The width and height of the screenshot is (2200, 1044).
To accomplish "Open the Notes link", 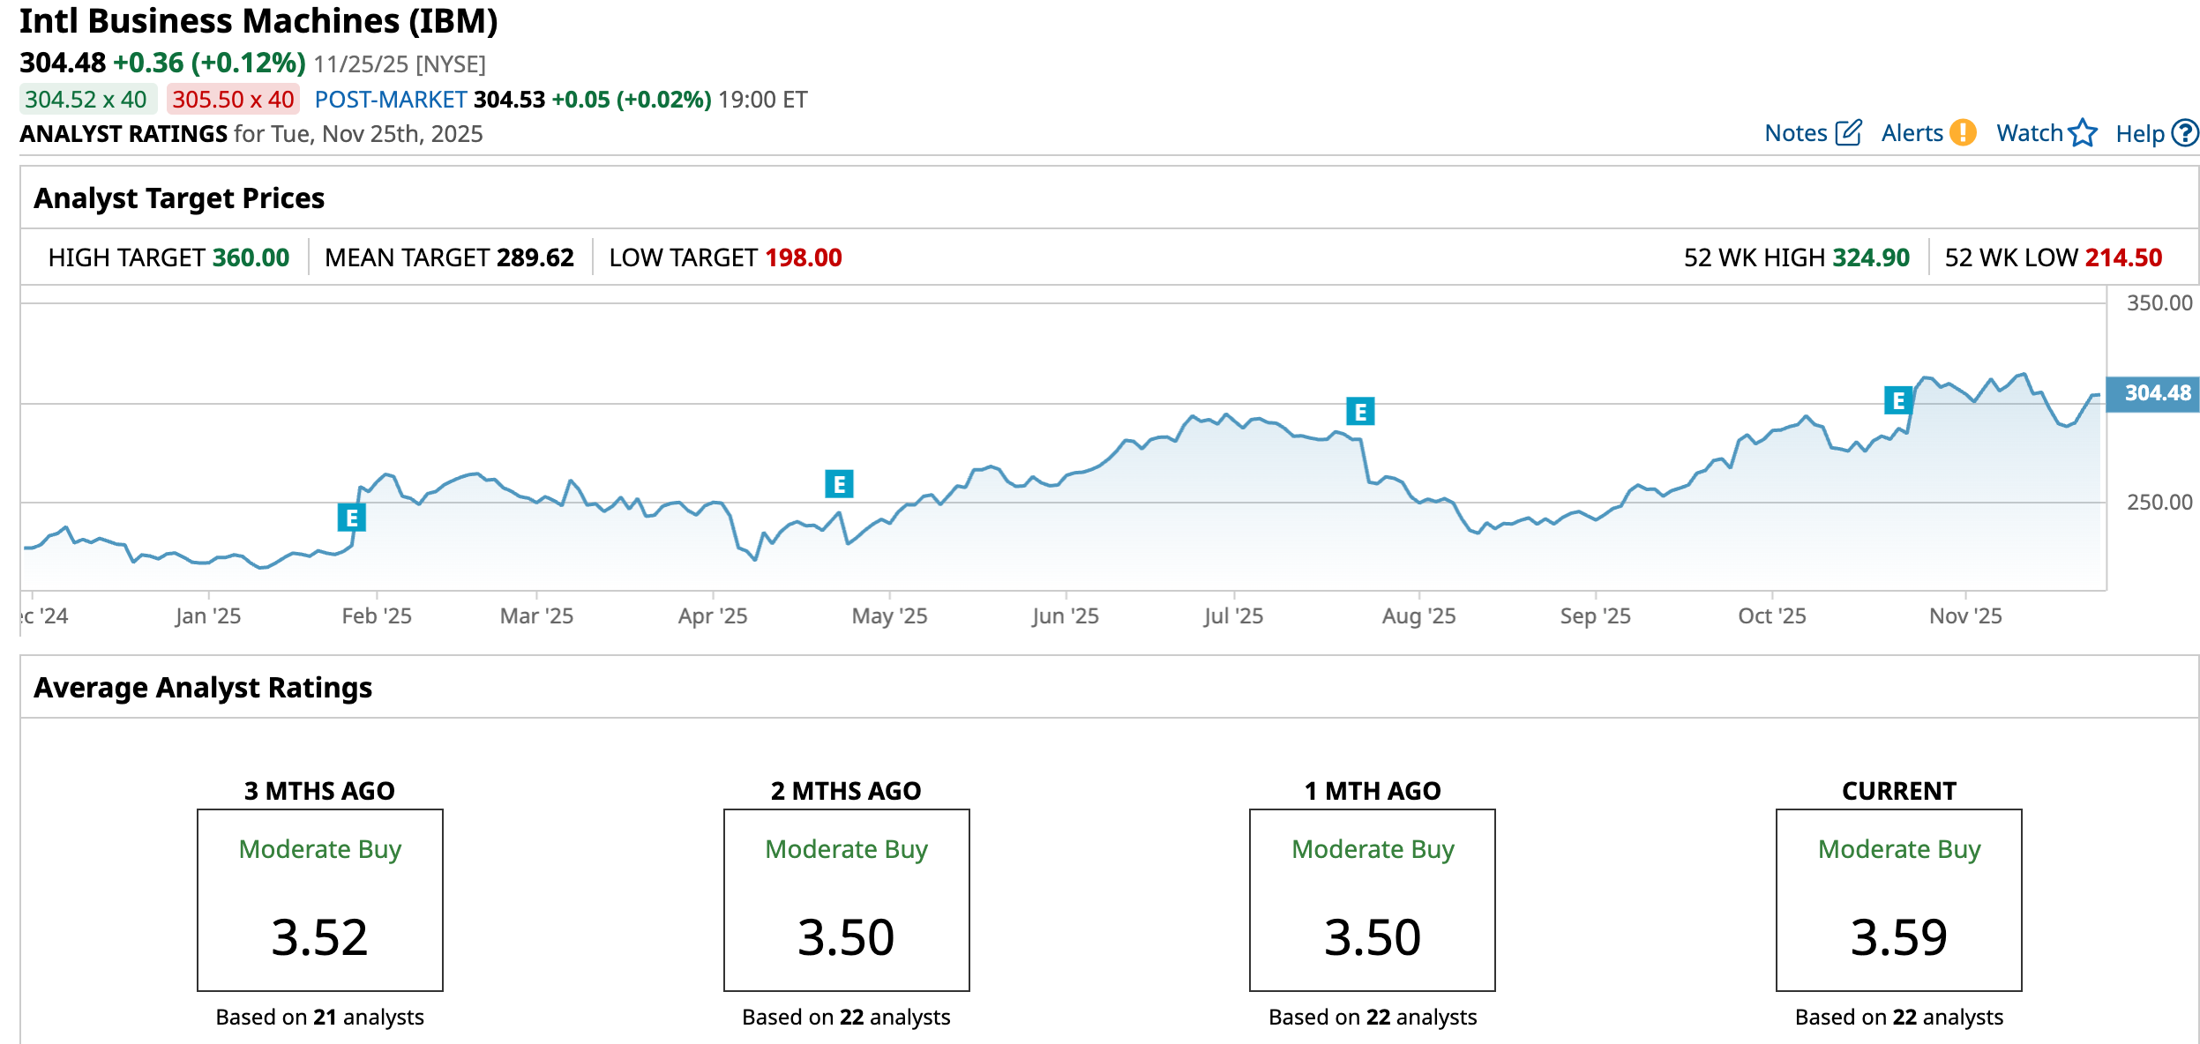I will point(1795,133).
